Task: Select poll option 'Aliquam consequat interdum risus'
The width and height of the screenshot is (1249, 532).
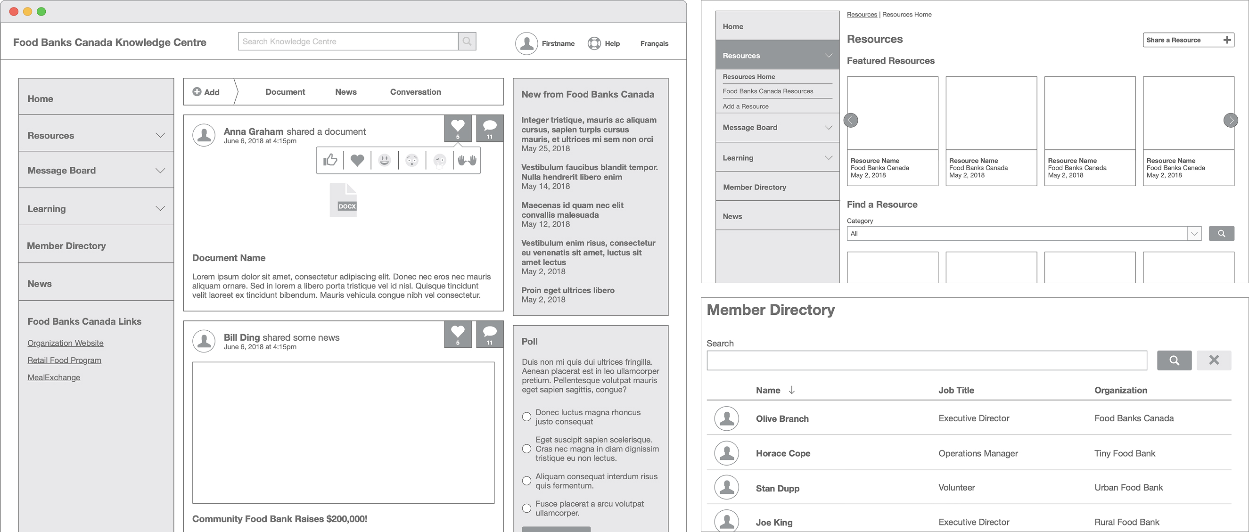Action: (526, 481)
